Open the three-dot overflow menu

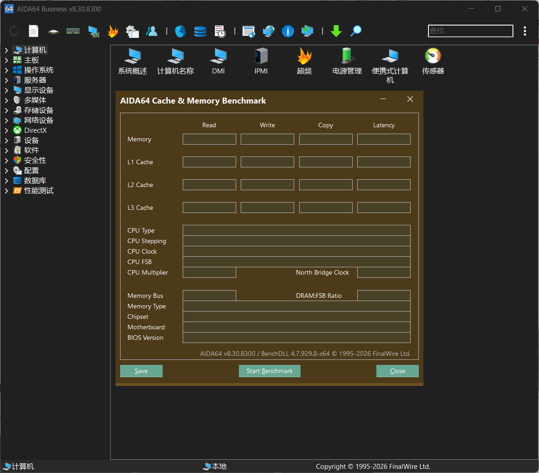[x=524, y=31]
